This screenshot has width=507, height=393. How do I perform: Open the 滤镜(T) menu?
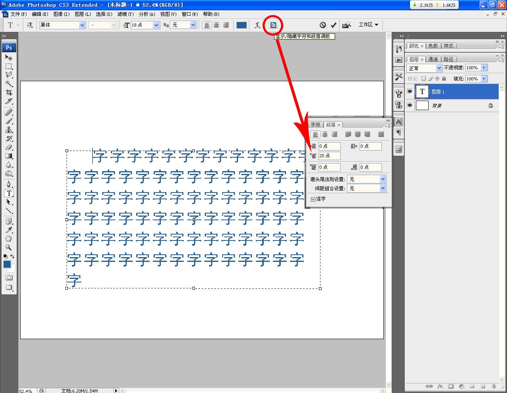[x=126, y=14]
